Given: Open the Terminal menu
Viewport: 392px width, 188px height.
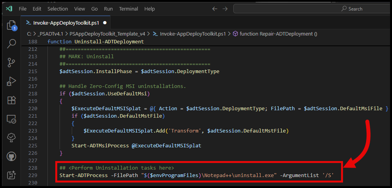Looking at the screenshot, I should pos(129,9).
